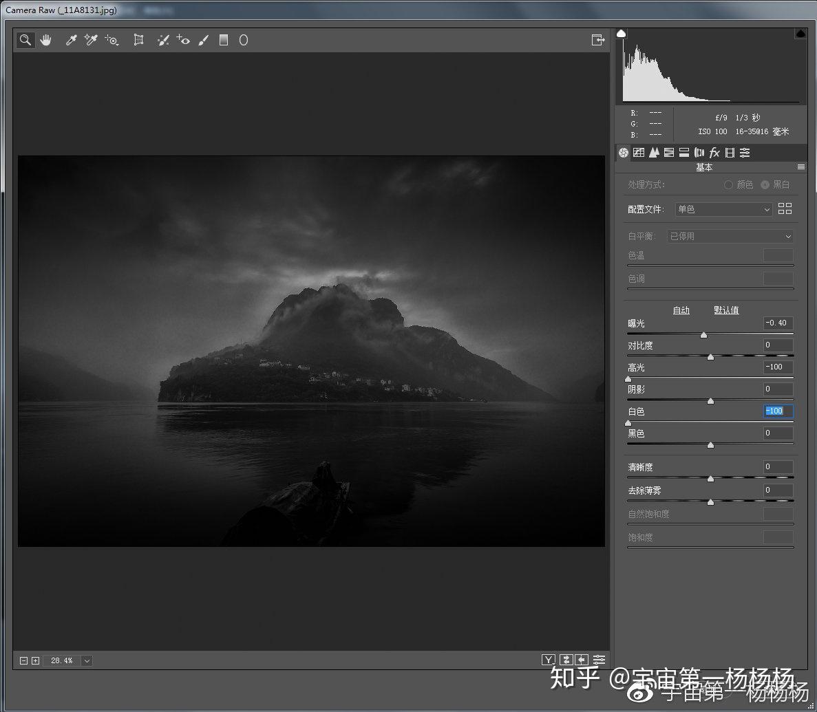This screenshot has width=817, height=712.
Task: Click the 曝光 exposure slider handle
Action: (704, 335)
